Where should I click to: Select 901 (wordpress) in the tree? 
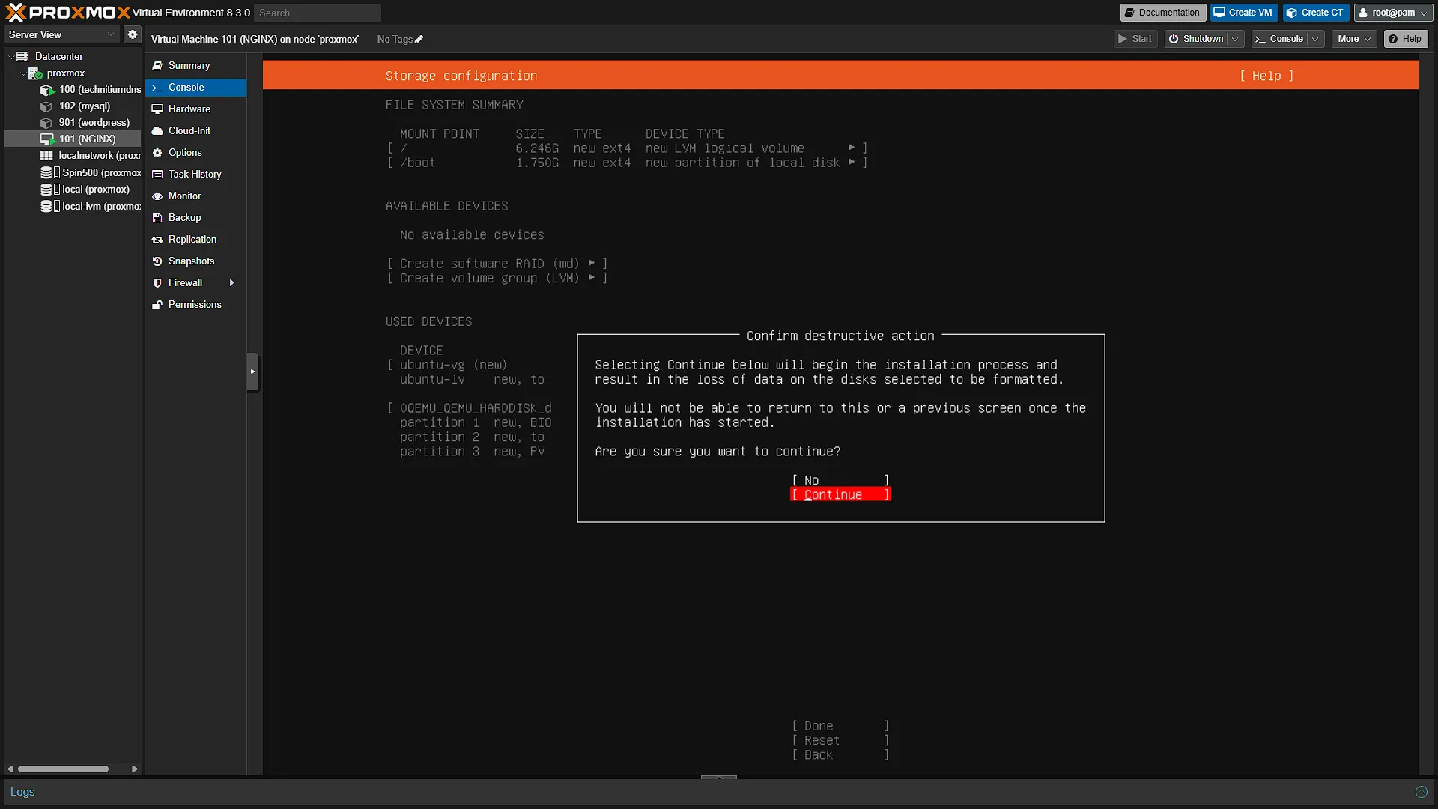tap(73, 123)
